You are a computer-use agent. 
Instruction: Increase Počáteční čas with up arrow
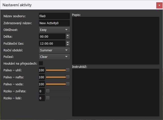click(x=67, y=42)
